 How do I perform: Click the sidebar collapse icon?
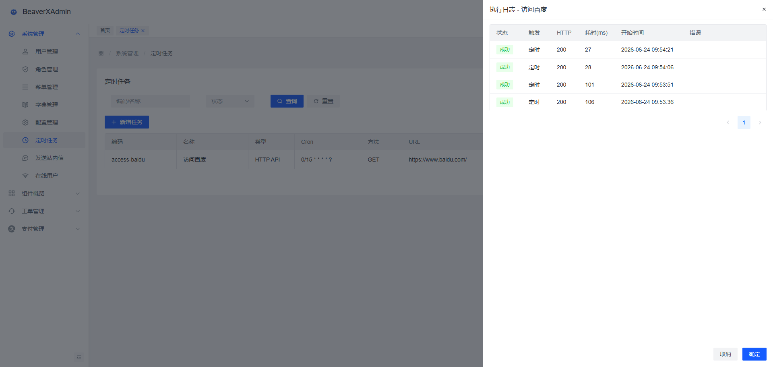pyautogui.click(x=79, y=357)
